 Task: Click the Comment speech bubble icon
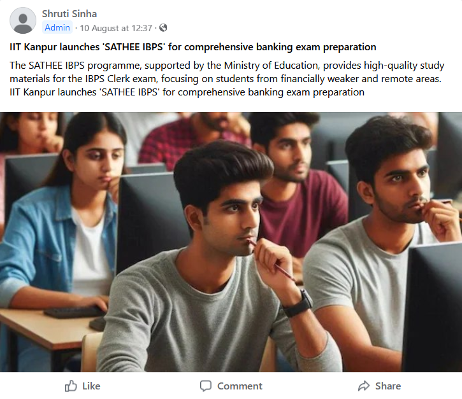click(x=205, y=386)
